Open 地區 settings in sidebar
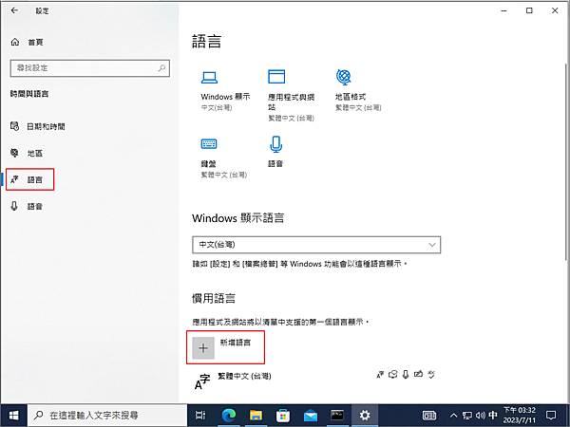Screen dimensions: 570x427 (x=27, y=153)
